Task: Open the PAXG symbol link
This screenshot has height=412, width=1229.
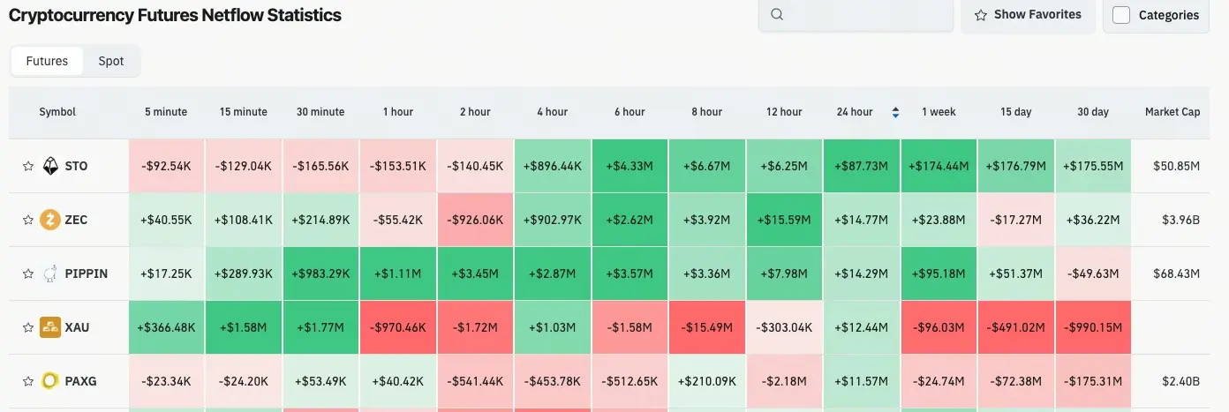Action: click(x=81, y=381)
